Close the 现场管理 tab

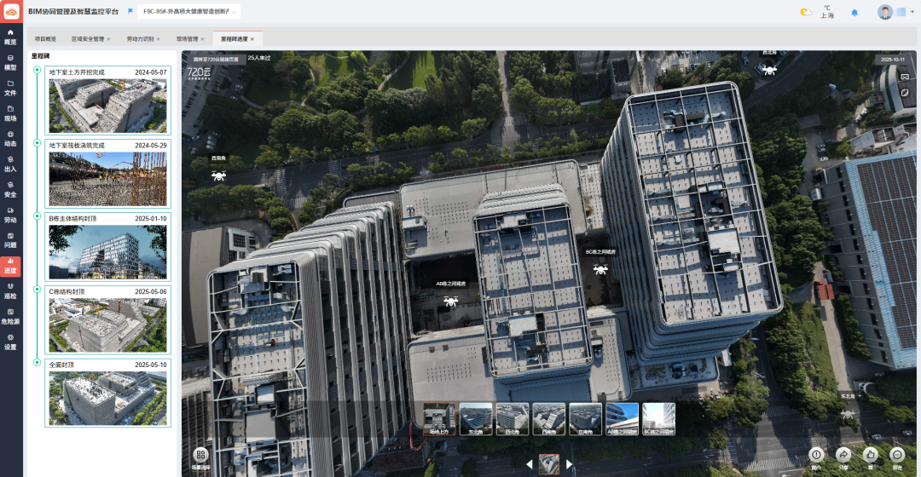(205, 39)
